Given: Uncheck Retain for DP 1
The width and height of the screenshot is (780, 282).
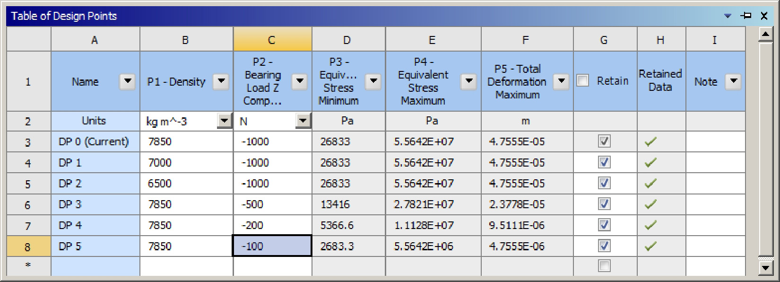Looking at the screenshot, I should (604, 162).
